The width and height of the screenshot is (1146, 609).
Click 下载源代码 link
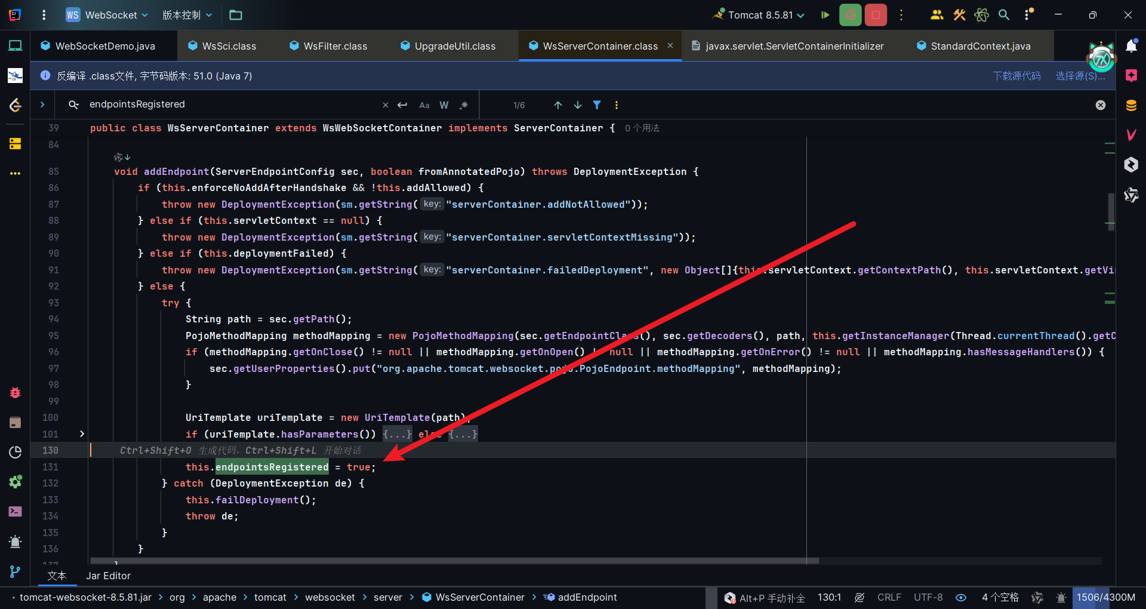click(1016, 76)
